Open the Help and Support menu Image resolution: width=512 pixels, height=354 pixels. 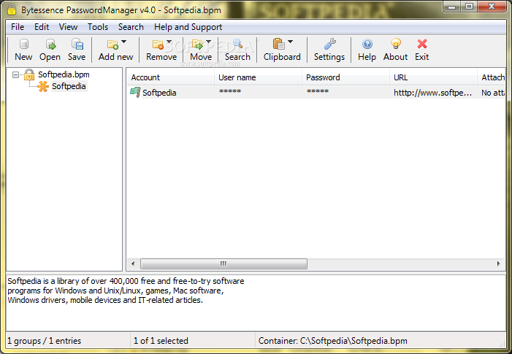click(188, 27)
